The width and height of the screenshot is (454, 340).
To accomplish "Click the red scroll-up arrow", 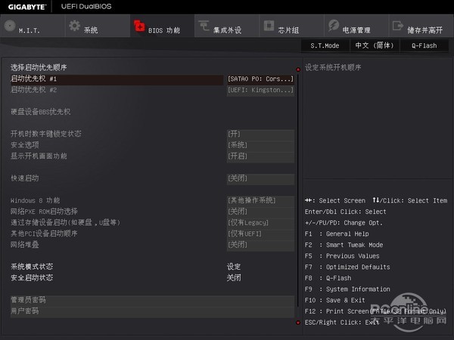I will 298,70.
